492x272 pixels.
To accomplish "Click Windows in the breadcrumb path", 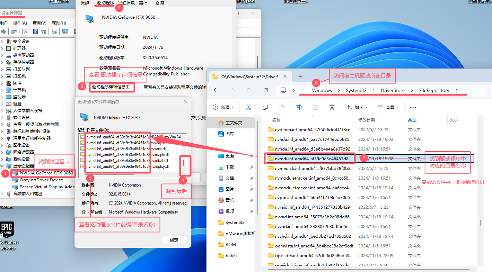I will [322, 90].
